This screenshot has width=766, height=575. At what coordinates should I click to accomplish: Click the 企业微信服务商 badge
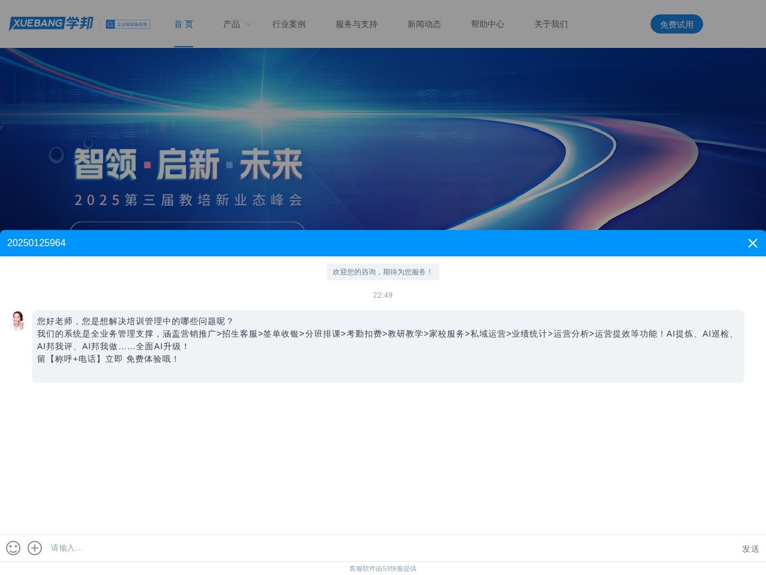pyautogui.click(x=127, y=24)
